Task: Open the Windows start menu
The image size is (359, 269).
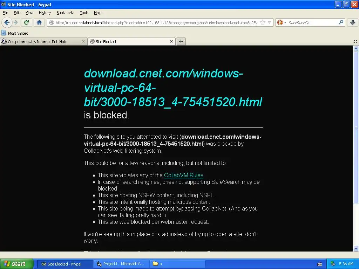Action: tap(16, 264)
